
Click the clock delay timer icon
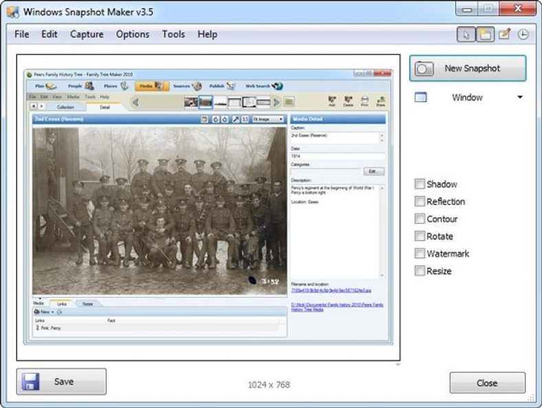(523, 34)
